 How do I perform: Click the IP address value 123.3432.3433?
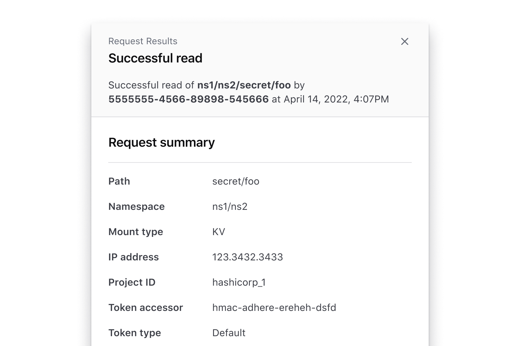click(x=247, y=257)
